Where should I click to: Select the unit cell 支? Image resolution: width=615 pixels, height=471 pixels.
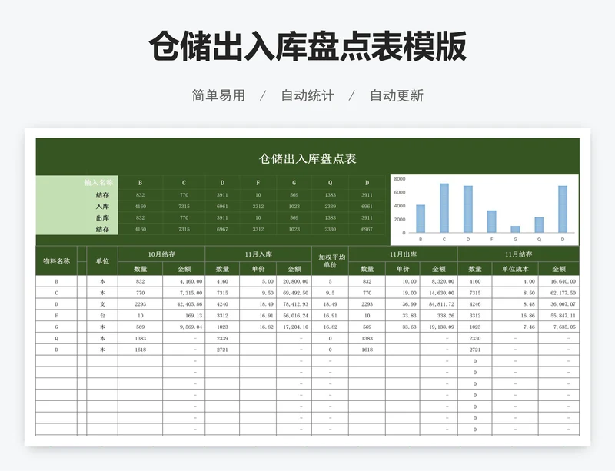102,304
